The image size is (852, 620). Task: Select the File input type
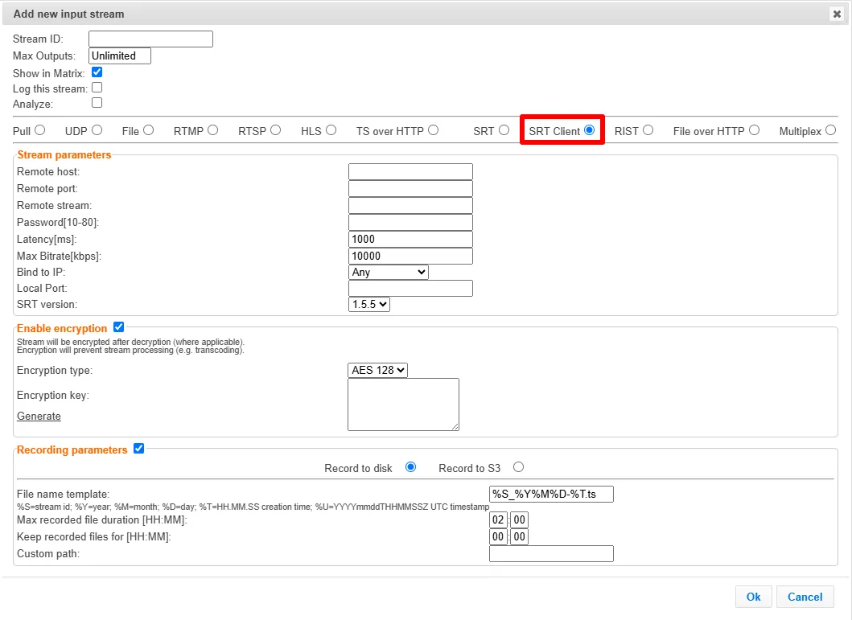(x=149, y=130)
